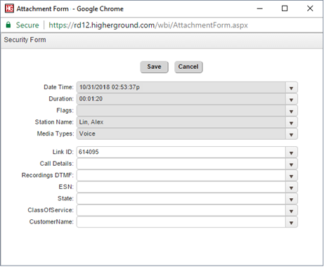This screenshot has width=324, height=267.
Task: Expand the ClassOfService dropdown arrow
Action: 292,211
